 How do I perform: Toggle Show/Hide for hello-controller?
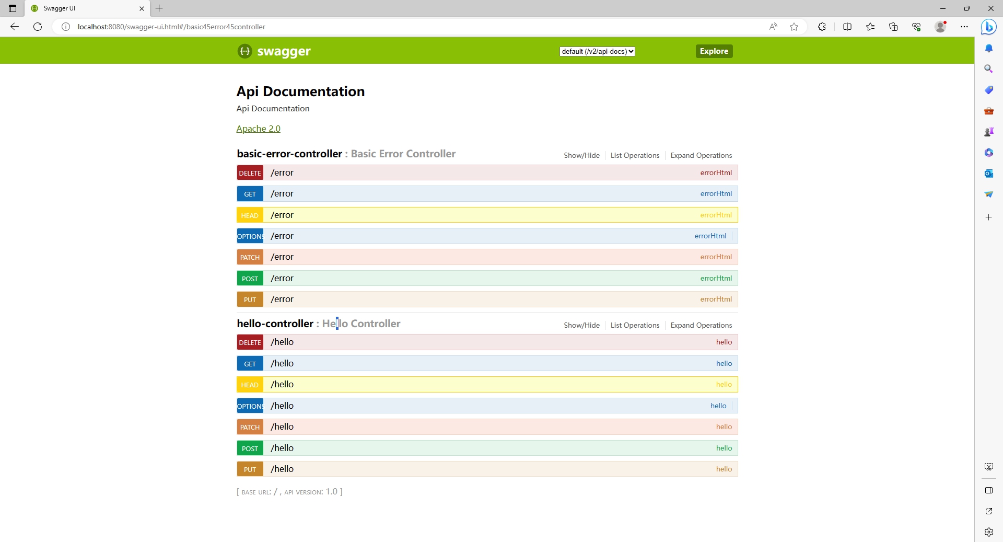click(581, 325)
